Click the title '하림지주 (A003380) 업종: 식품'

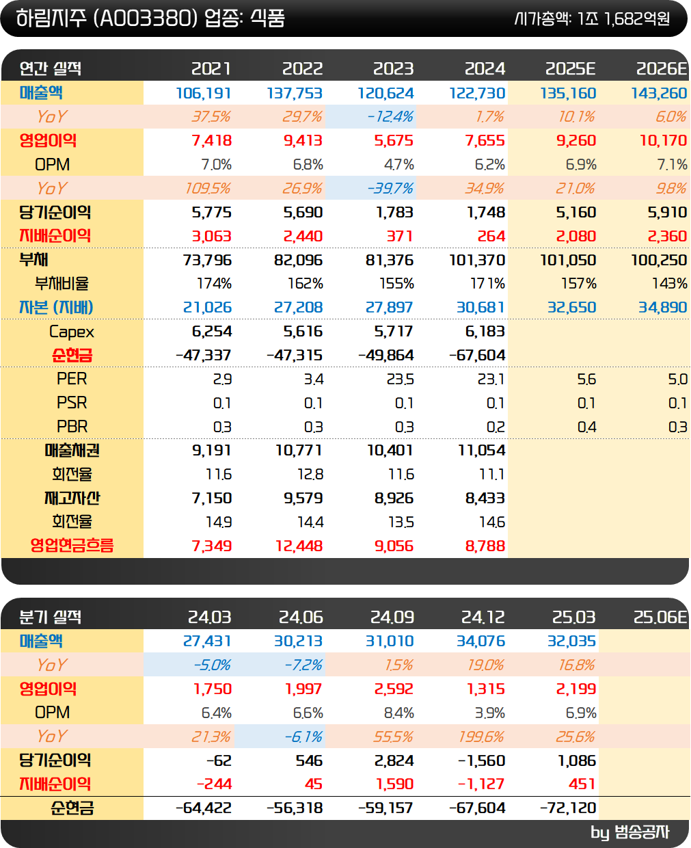tap(150, 18)
